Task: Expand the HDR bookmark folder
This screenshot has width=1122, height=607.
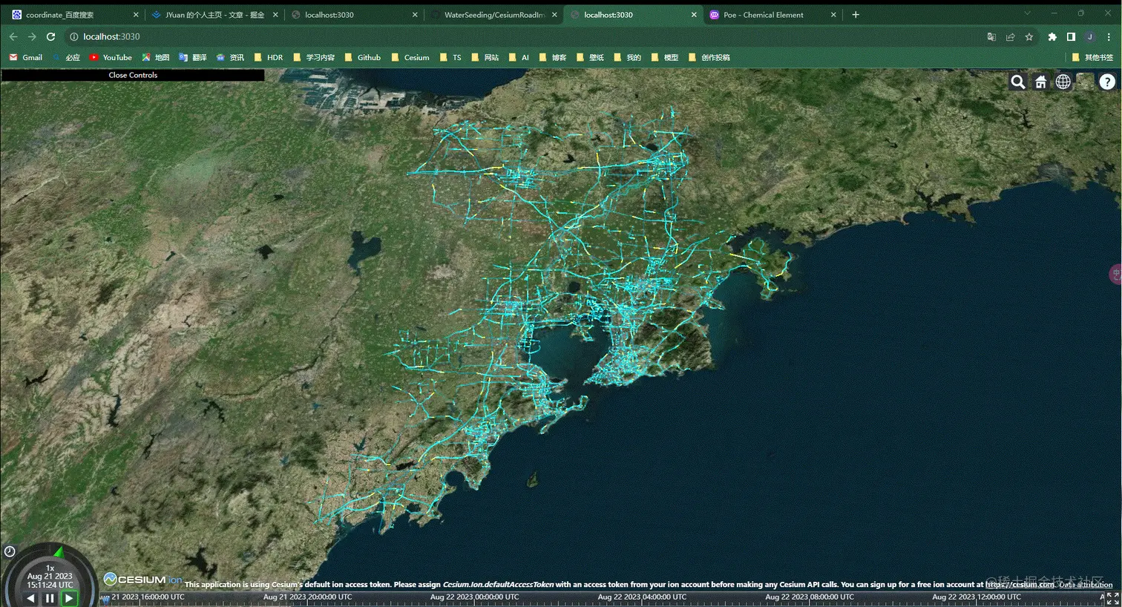Action: point(269,57)
